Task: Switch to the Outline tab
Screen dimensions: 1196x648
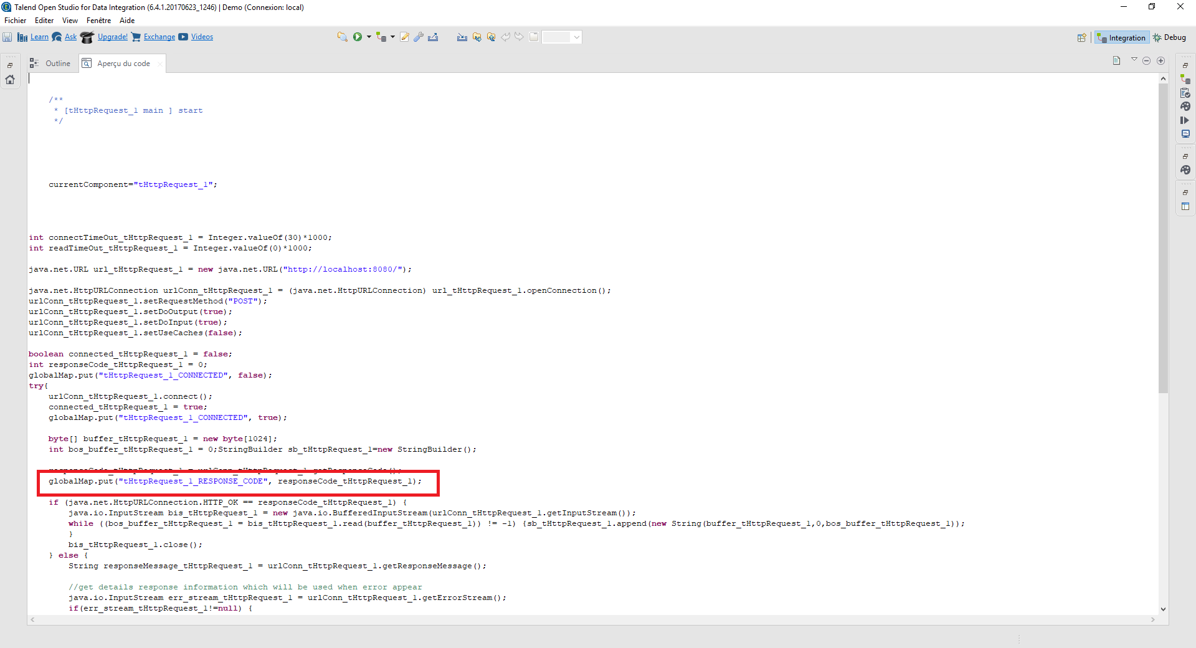Action: tap(50, 64)
